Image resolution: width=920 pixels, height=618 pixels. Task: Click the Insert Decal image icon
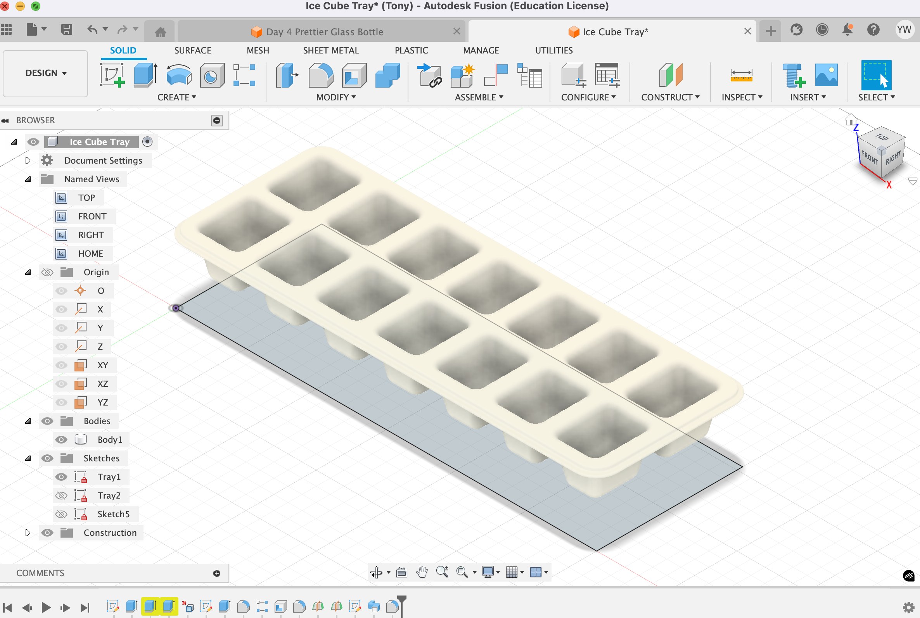826,75
